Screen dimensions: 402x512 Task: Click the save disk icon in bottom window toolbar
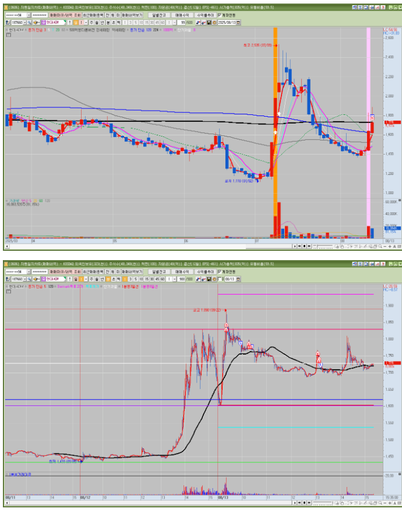[209, 279]
